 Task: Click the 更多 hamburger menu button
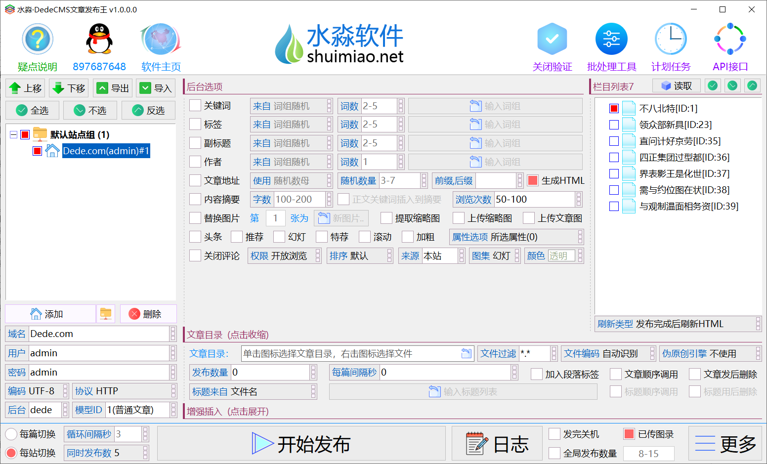725,444
